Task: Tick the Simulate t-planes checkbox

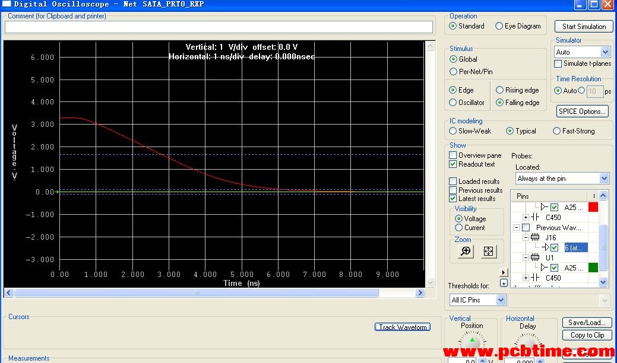Action: pos(558,63)
